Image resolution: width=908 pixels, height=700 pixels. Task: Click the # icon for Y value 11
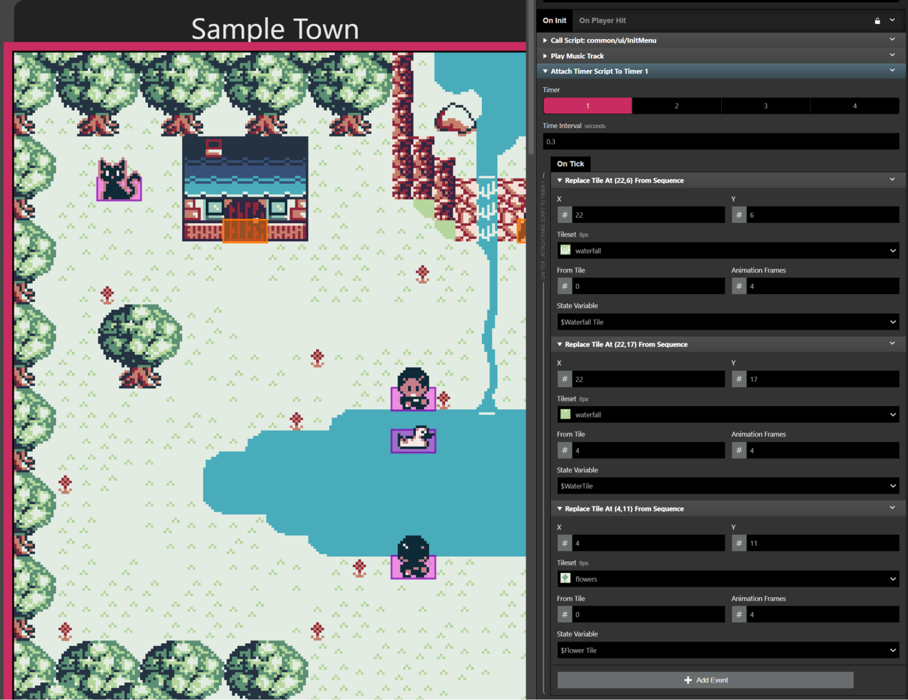(x=739, y=543)
